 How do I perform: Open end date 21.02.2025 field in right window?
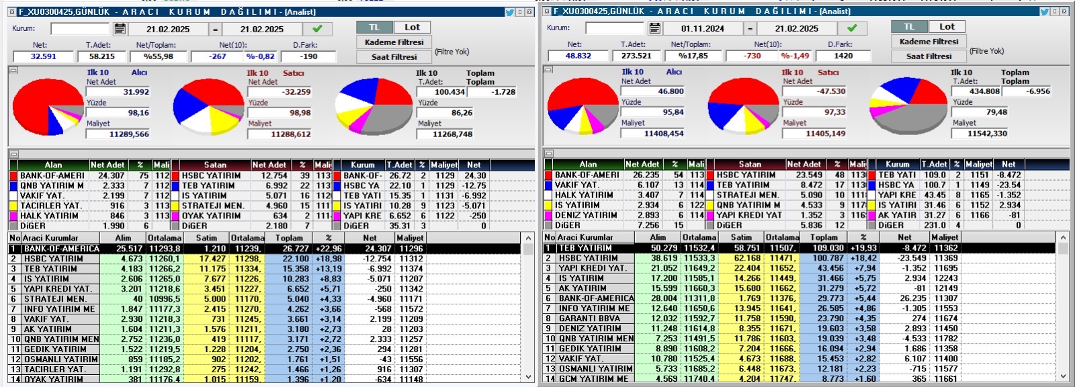[x=797, y=28]
